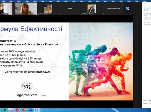
Task: Click the muted mic icon of Тетяна Липаненко
Action: (38, 14)
